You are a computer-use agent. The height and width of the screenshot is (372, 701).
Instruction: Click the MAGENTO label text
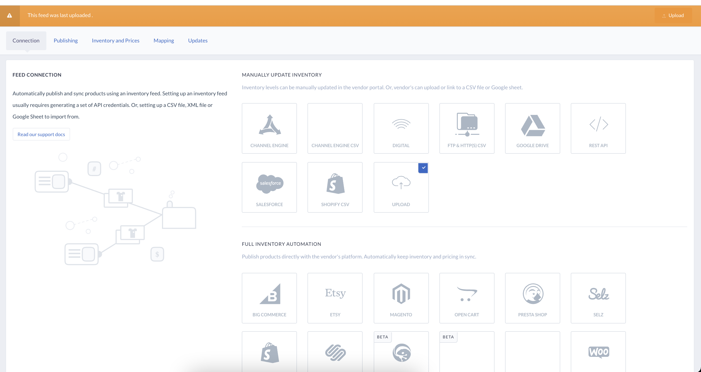[401, 315]
